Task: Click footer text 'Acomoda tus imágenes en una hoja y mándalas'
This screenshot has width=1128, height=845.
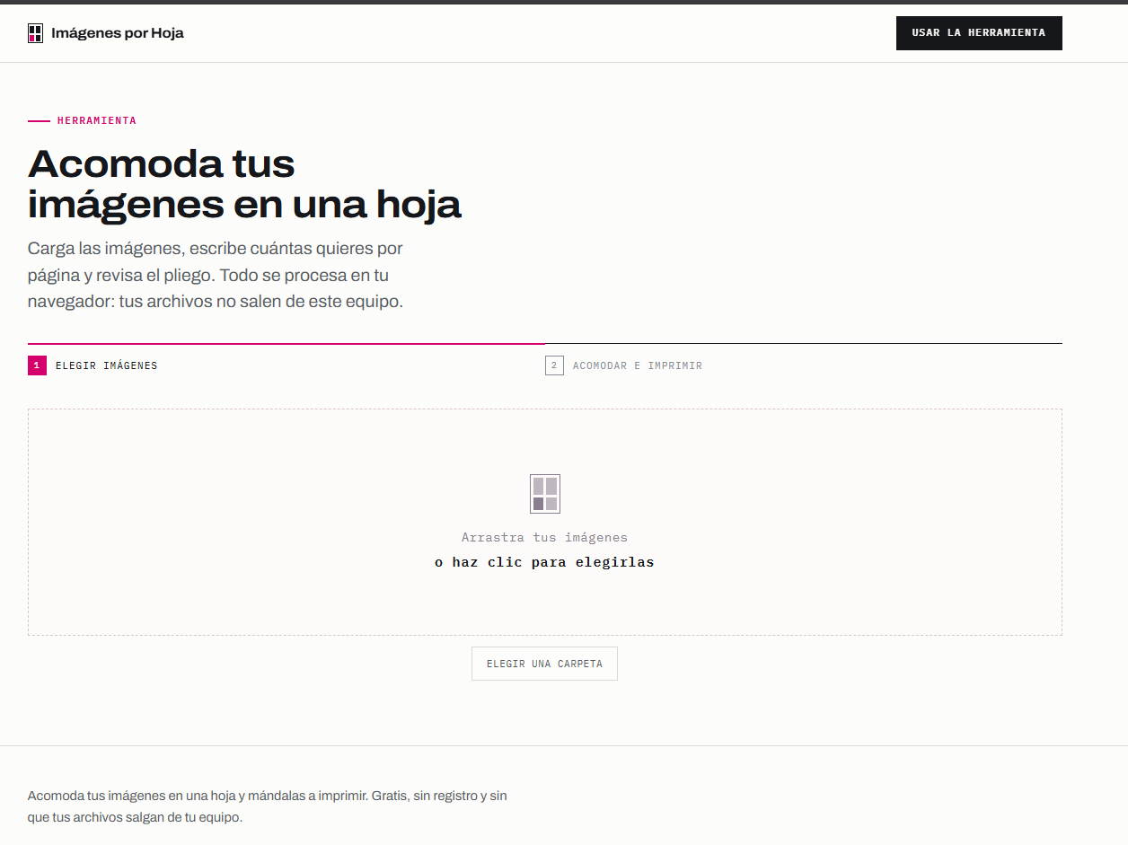Action: point(268,806)
